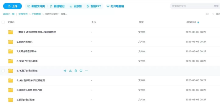Click folder icon of 【教程】MP3歌曲快速导入播放器教程

point(10,32)
